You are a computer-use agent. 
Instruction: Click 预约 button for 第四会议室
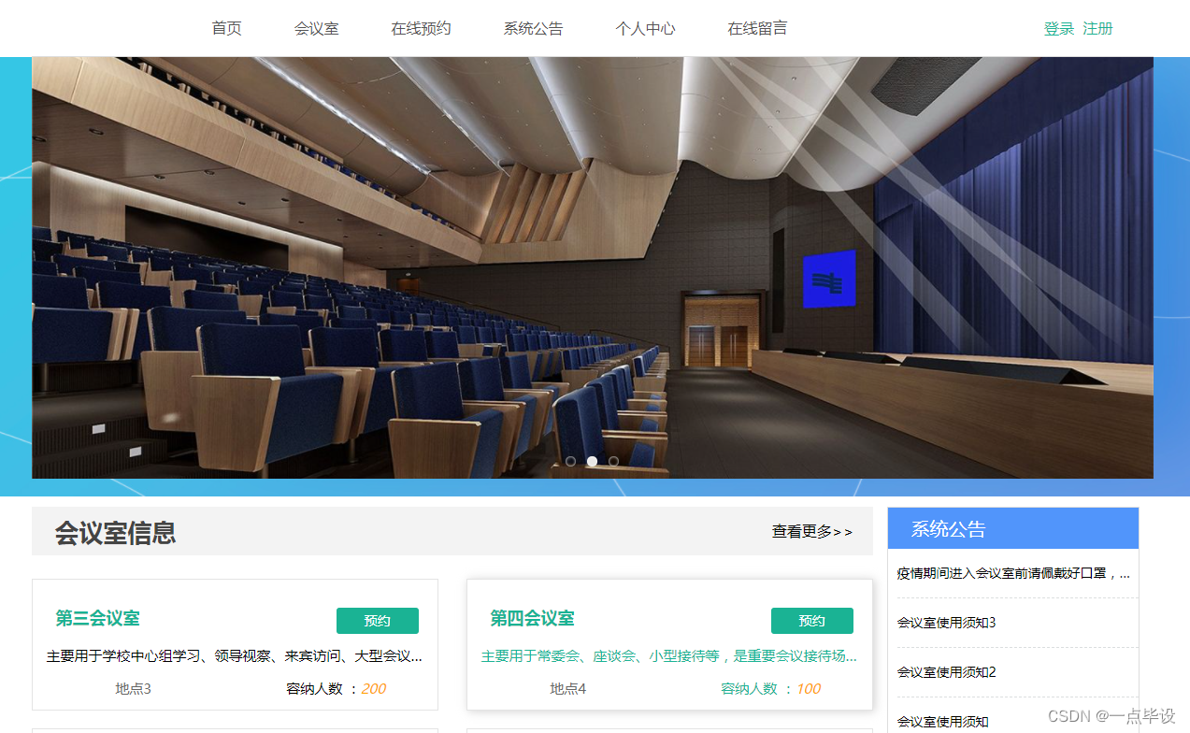pyautogui.click(x=811, y=620)
